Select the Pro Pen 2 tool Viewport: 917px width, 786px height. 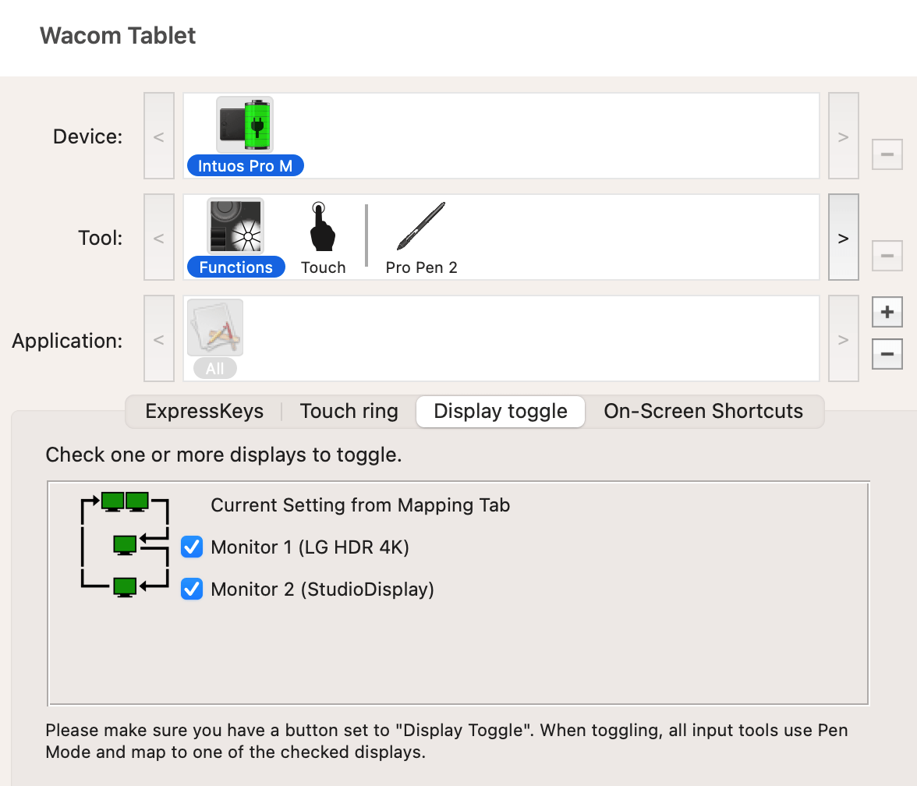[x=420, y=226]
